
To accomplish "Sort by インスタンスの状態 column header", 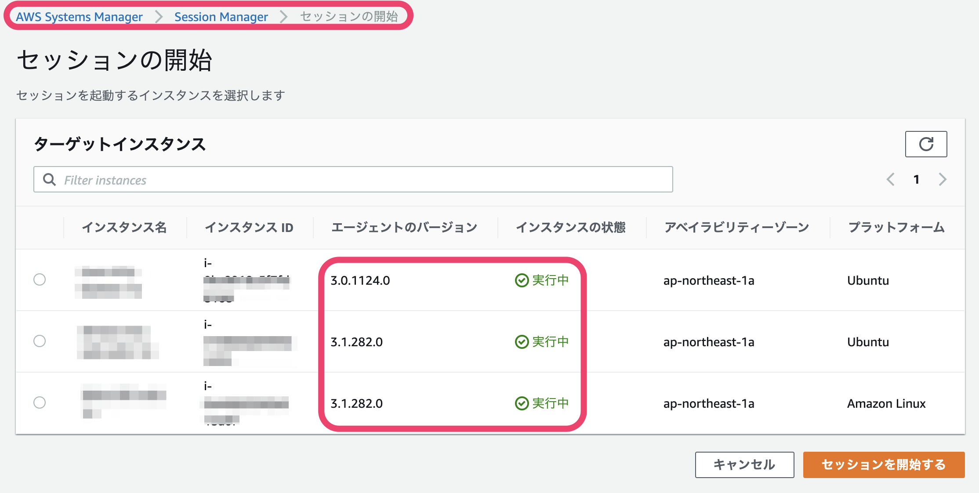I will tap(571, 227).
